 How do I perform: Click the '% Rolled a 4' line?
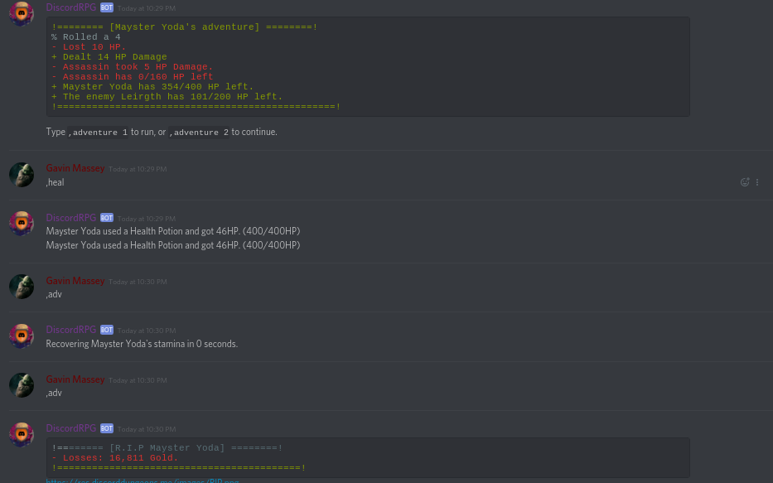click(86, 37)
